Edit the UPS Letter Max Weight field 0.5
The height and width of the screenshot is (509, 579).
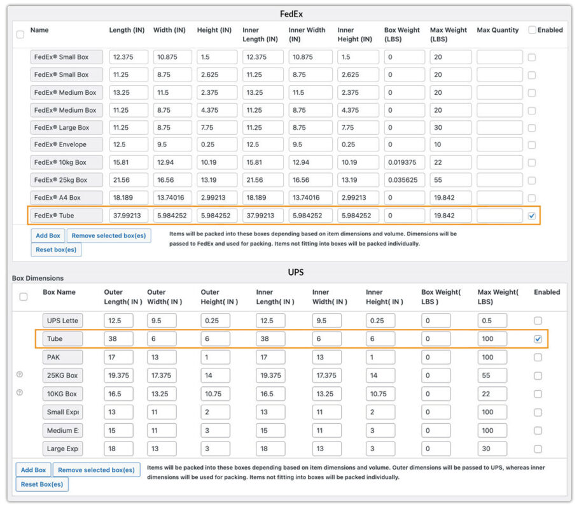(x=492, y=321)
